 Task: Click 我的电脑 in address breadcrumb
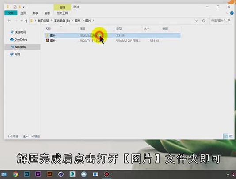point(43,21)
